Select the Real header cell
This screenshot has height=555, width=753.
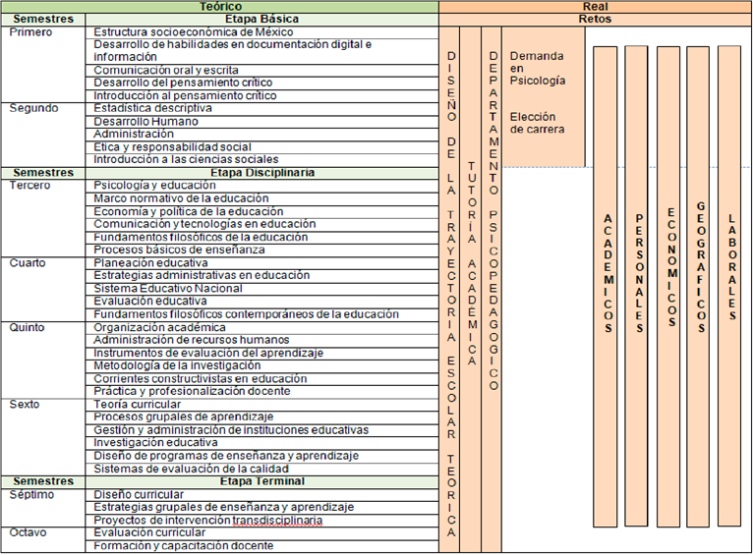(x=595, y=6)
